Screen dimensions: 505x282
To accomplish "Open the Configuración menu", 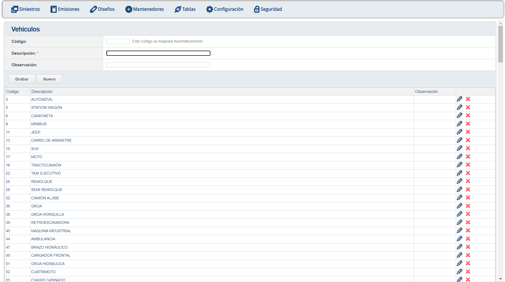I will (225, 9).
